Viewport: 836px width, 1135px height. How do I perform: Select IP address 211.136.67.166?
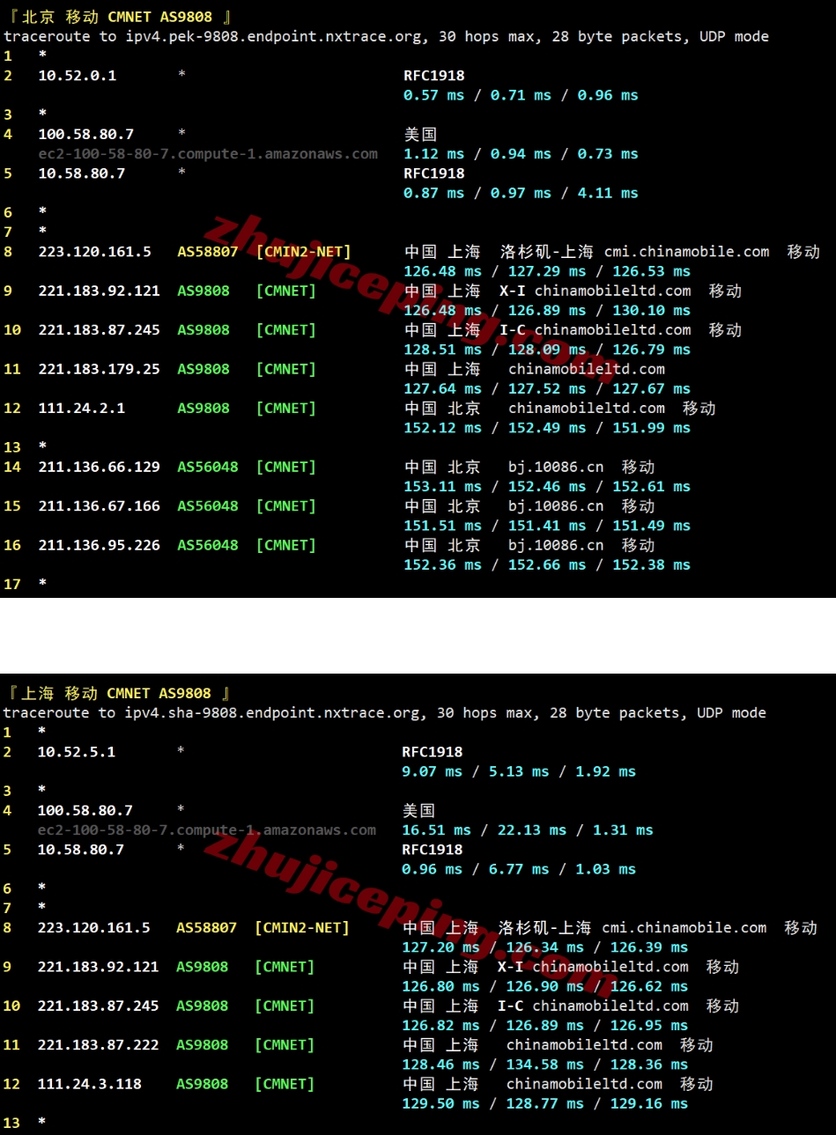tap(99, 505)
